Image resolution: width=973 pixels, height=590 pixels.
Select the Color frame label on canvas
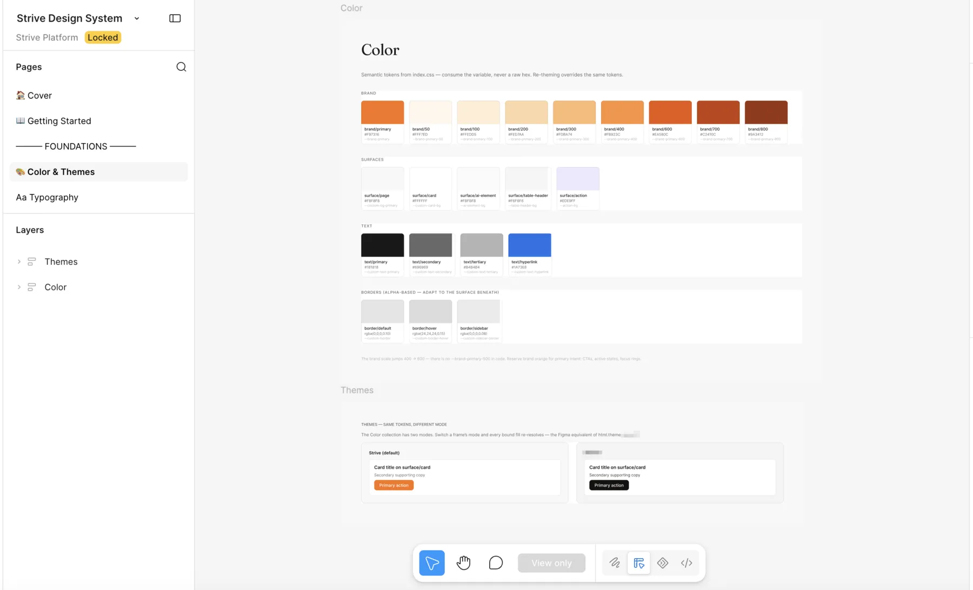tap(351, 8)
